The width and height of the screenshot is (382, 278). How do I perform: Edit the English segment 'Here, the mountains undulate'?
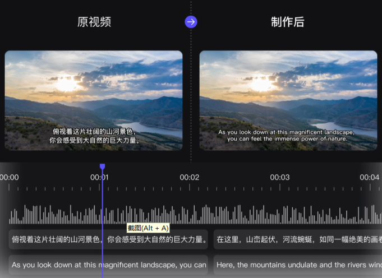coord(297,265)
